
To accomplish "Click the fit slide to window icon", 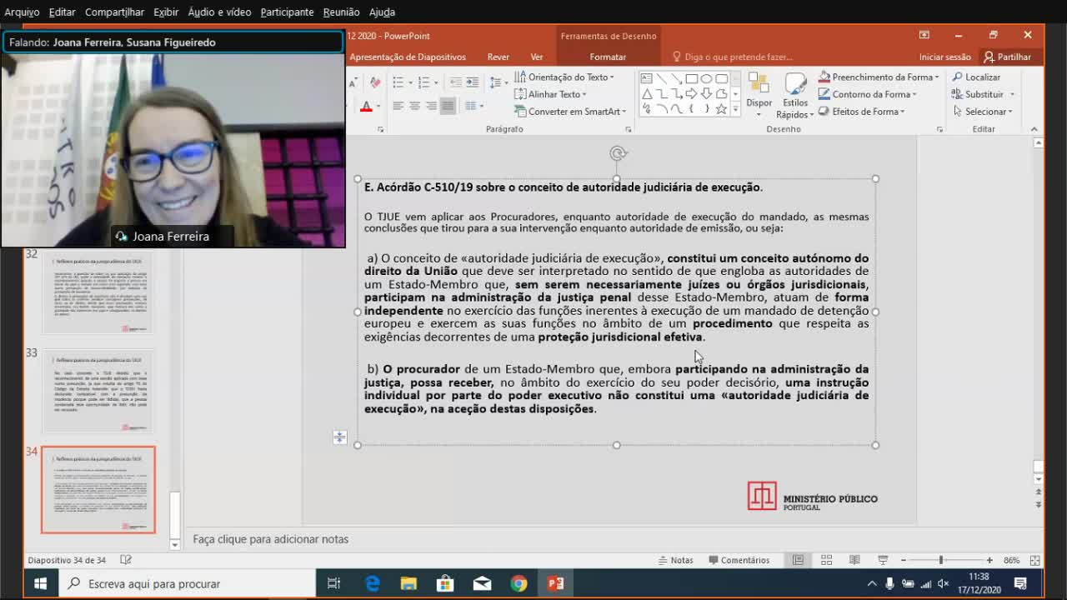I will click(x=1034, y=560).
